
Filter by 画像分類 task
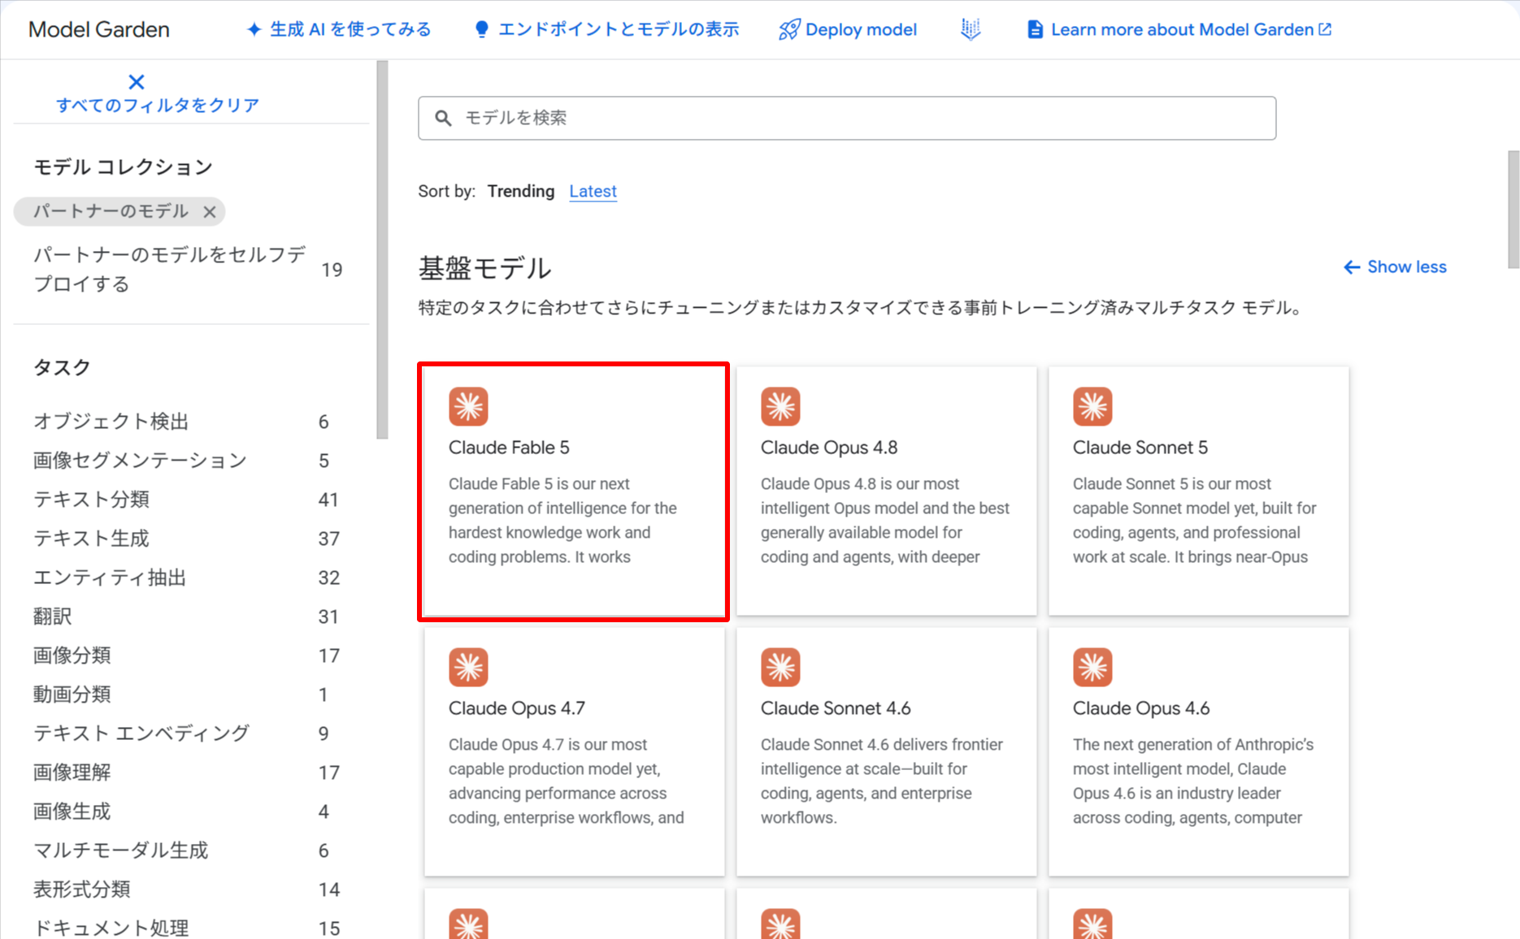(72, 656)
